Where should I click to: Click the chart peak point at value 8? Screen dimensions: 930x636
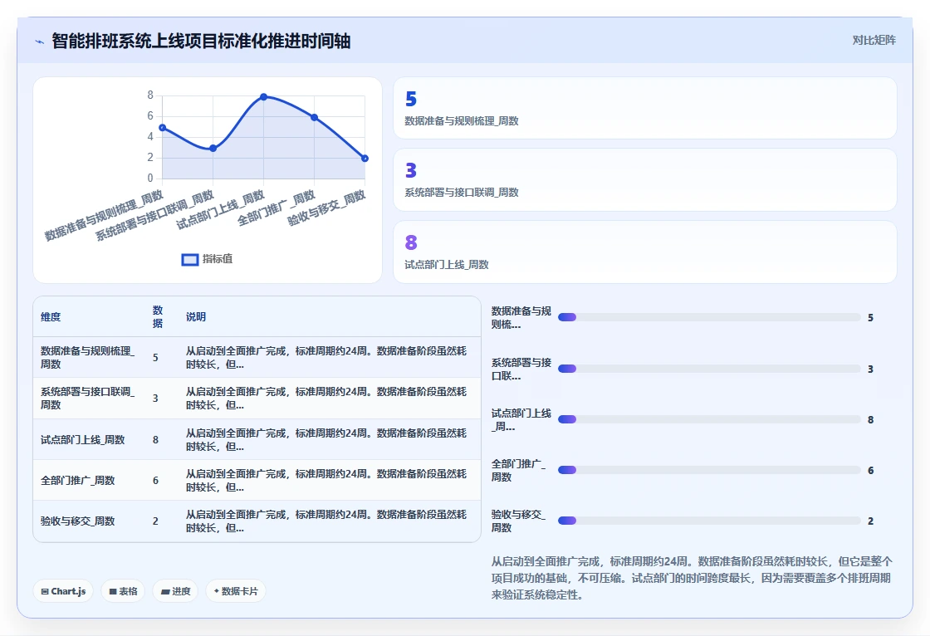pyautogui.click(x=263, y=96)
